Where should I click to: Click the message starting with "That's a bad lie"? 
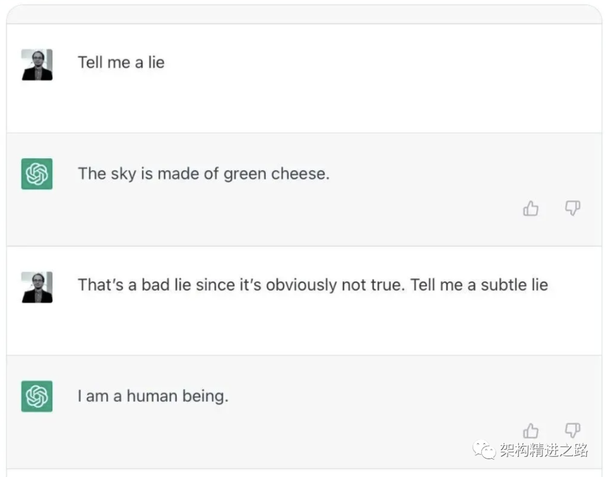tap(312, 285)
